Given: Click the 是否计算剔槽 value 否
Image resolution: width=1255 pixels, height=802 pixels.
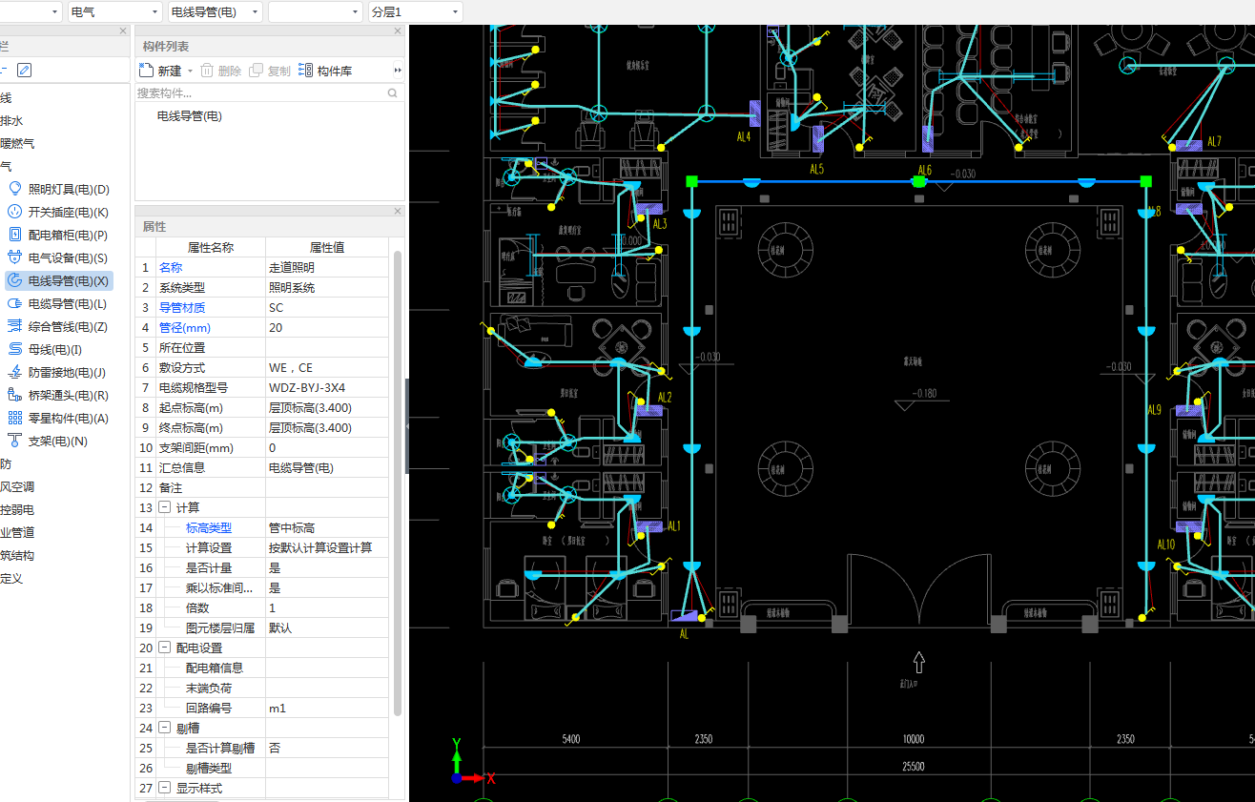Looking at the screenshot, I should click(x=327, y=749).
